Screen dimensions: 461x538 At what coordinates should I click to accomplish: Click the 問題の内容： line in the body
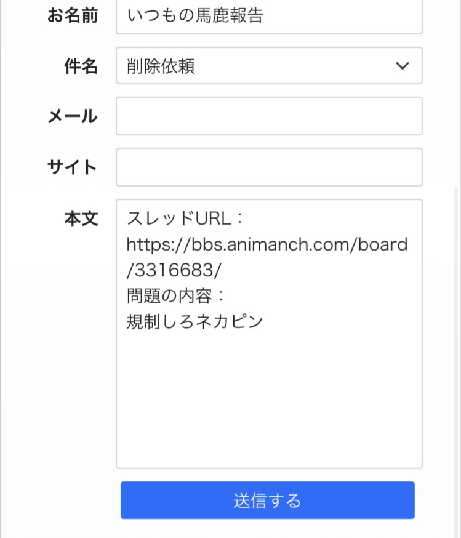click(x=177, y=295)
